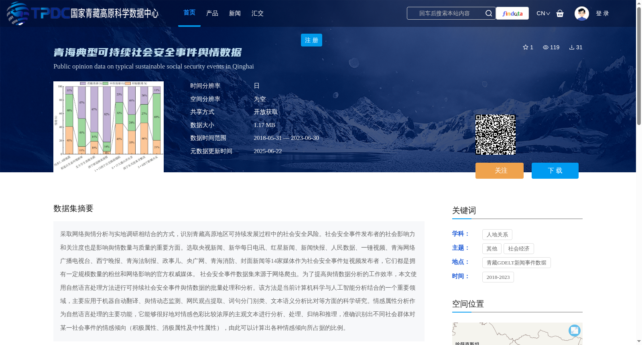
Task: Open the CN language dropdown
Action: pyautogui.click(x=543, y=13)
